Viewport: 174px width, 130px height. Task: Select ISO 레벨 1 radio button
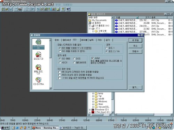tap(60, 48)
